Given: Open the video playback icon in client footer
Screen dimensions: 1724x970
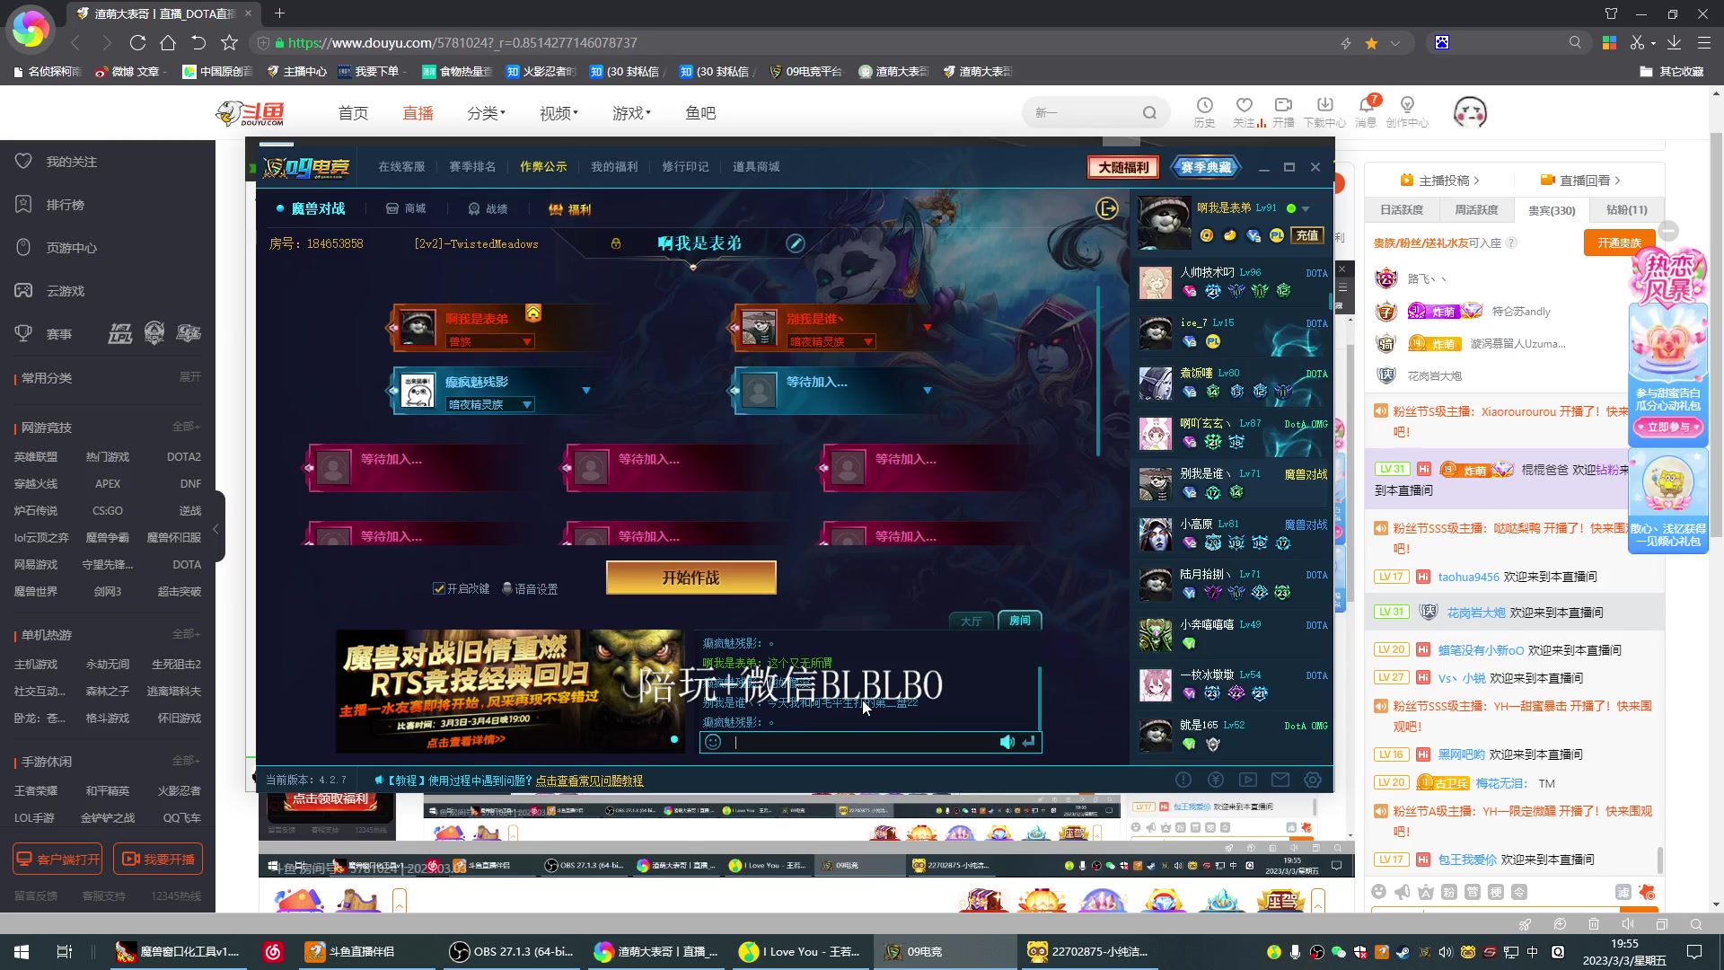Looking at the screenshot, I should [1248, 780].
